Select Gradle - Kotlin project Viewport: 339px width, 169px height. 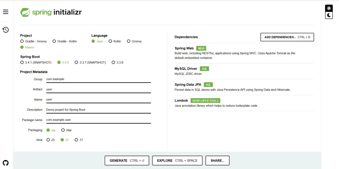coord(65,41)
